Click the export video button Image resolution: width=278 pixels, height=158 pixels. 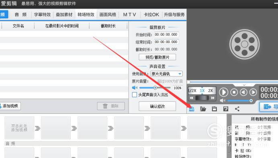(x=269, y=107)
